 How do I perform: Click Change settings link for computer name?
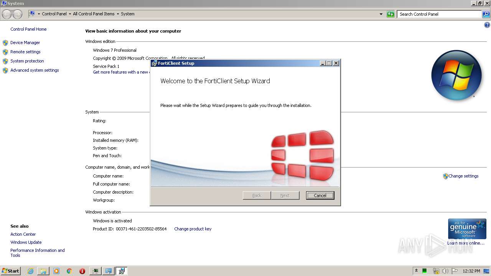pos(463,176)
